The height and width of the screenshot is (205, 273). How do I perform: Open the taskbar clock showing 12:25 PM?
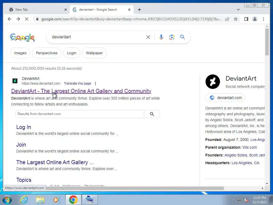tap(259, 200)
